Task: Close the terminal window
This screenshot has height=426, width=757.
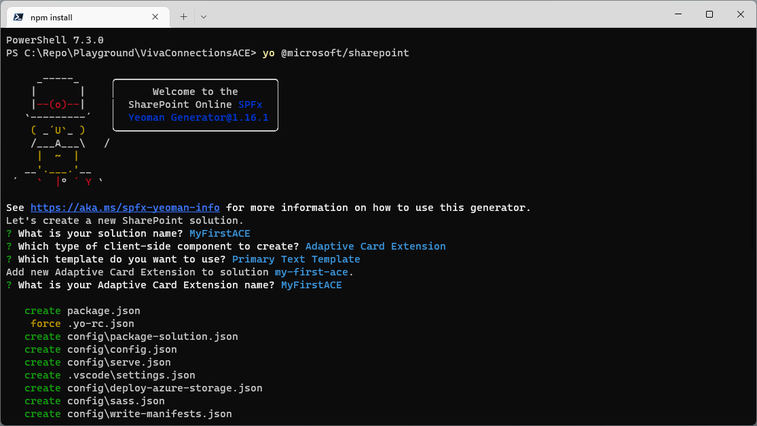Action: pyautogui.click(x=741, y=14)
